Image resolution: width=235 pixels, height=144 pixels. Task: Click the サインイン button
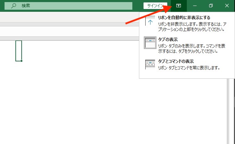[155, 6]
